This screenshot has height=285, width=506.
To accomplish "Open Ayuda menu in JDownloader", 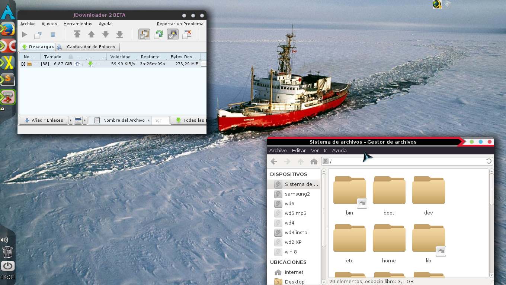I will click(105, 24).
